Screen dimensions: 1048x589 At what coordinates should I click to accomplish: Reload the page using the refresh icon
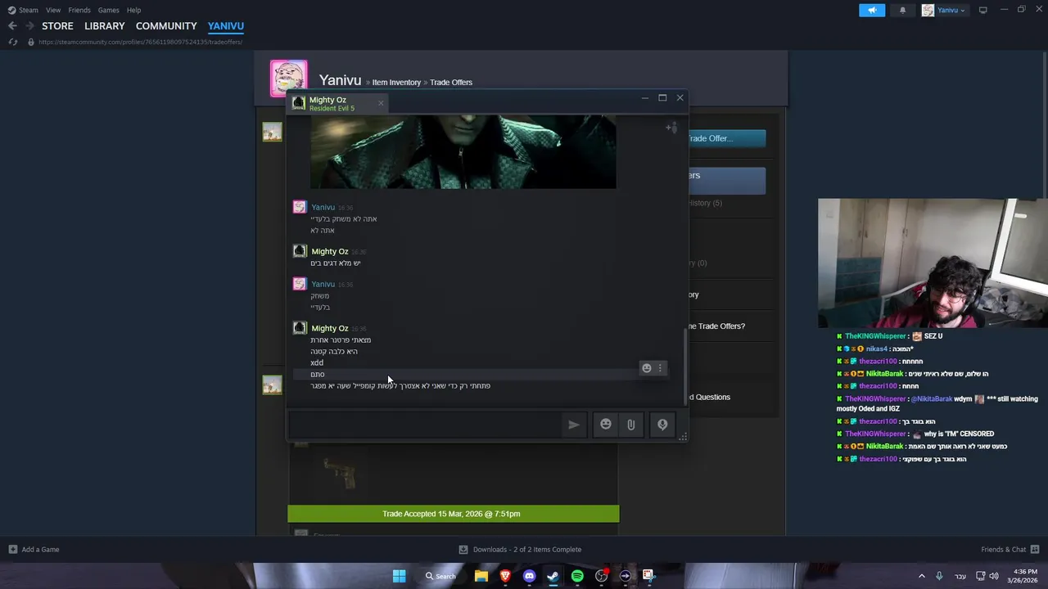[12, 42]
